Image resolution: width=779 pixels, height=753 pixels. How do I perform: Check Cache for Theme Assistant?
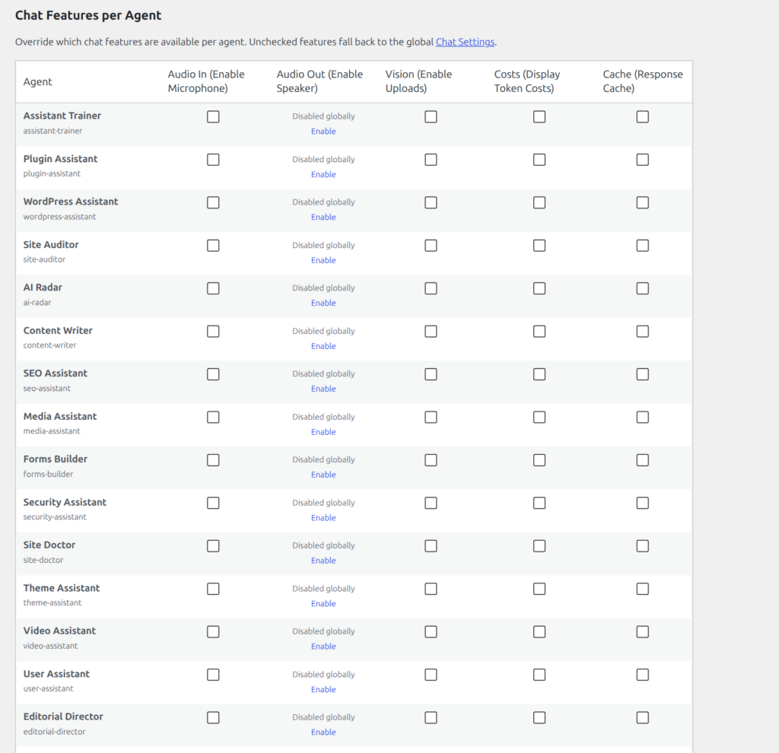tap(642, 589)
